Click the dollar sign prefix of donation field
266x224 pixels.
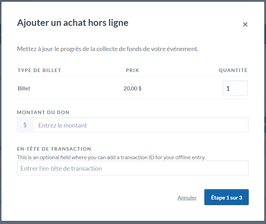[25, 125]
